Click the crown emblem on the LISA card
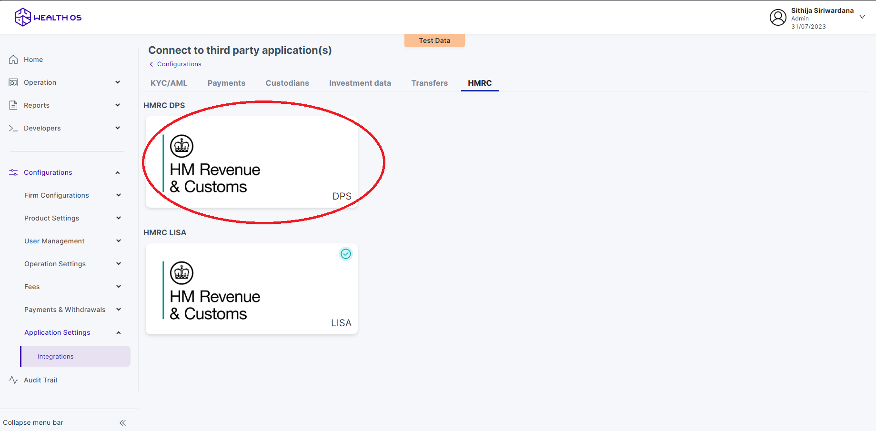The height and width of the screenshot is (431, 876). coord(181,273)
